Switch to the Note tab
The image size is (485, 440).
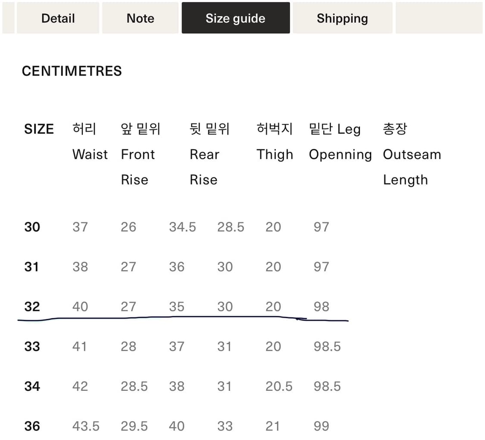[140, 18]
